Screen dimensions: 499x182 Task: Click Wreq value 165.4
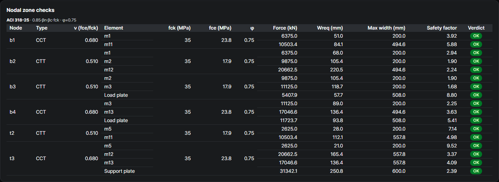336,154
